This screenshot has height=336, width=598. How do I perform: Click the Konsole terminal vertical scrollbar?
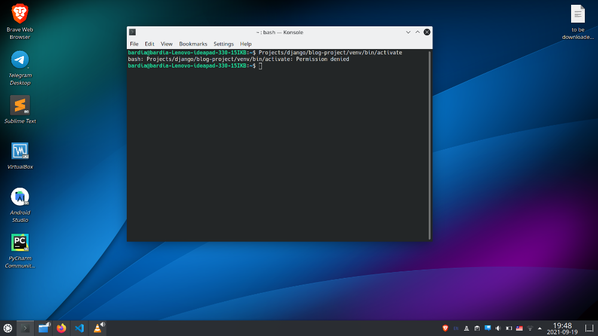[429, 143]
